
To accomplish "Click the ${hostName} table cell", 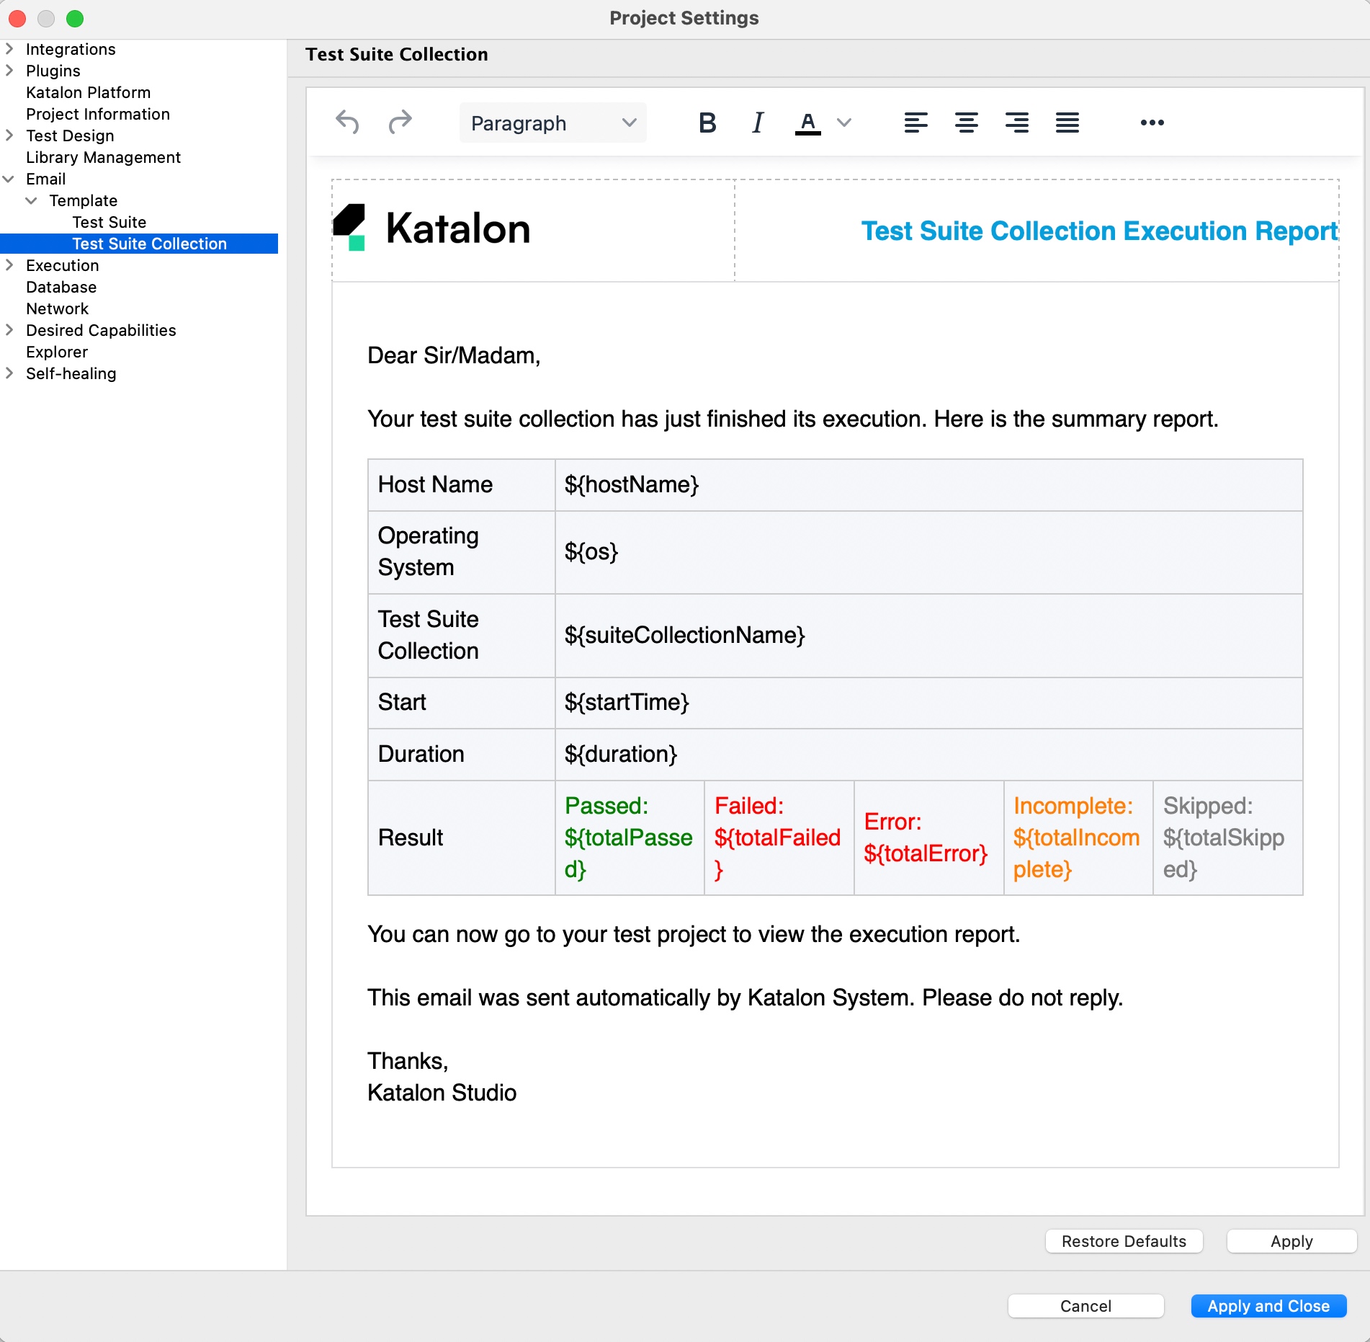I will tap(928, 485).
